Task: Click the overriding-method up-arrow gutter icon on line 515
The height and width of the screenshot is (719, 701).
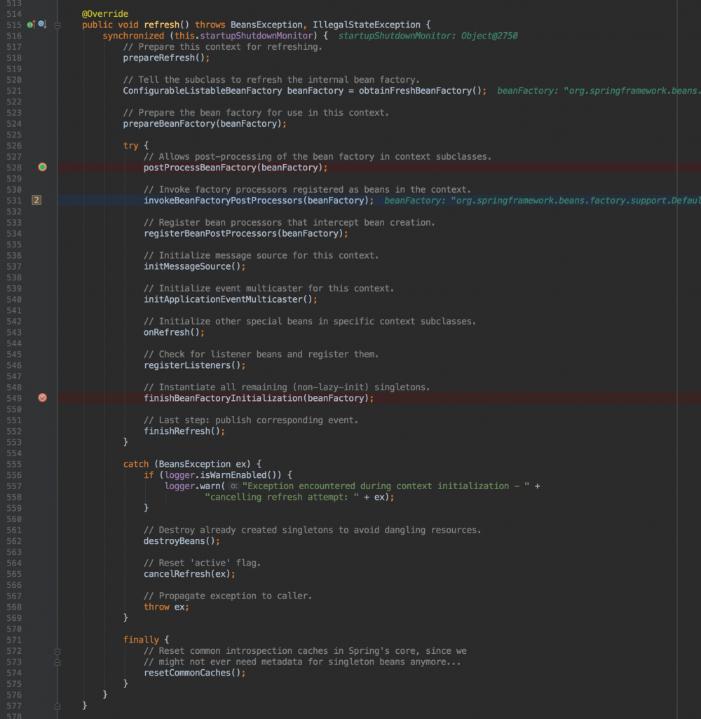Action: pyautogui.click(x=34, y=24)
